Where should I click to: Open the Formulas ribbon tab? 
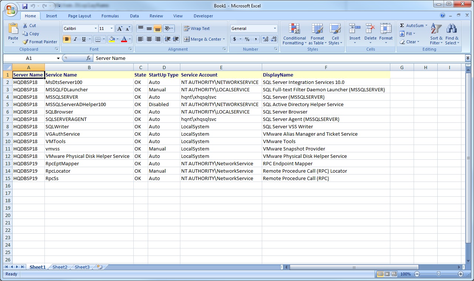click(x=110, y=16)
